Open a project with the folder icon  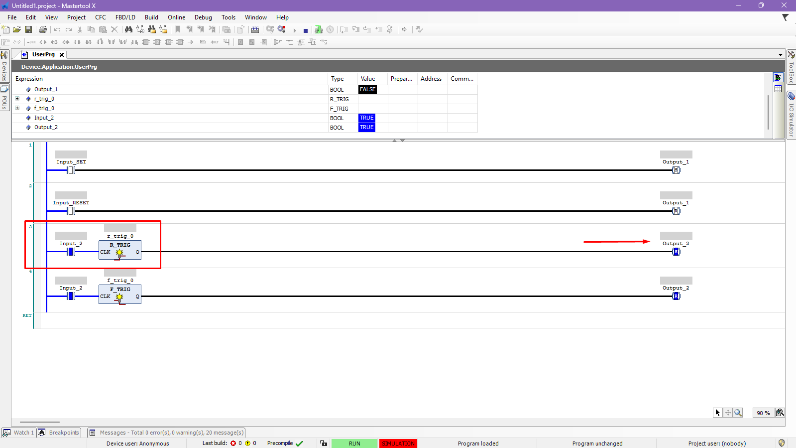(17, 29)
